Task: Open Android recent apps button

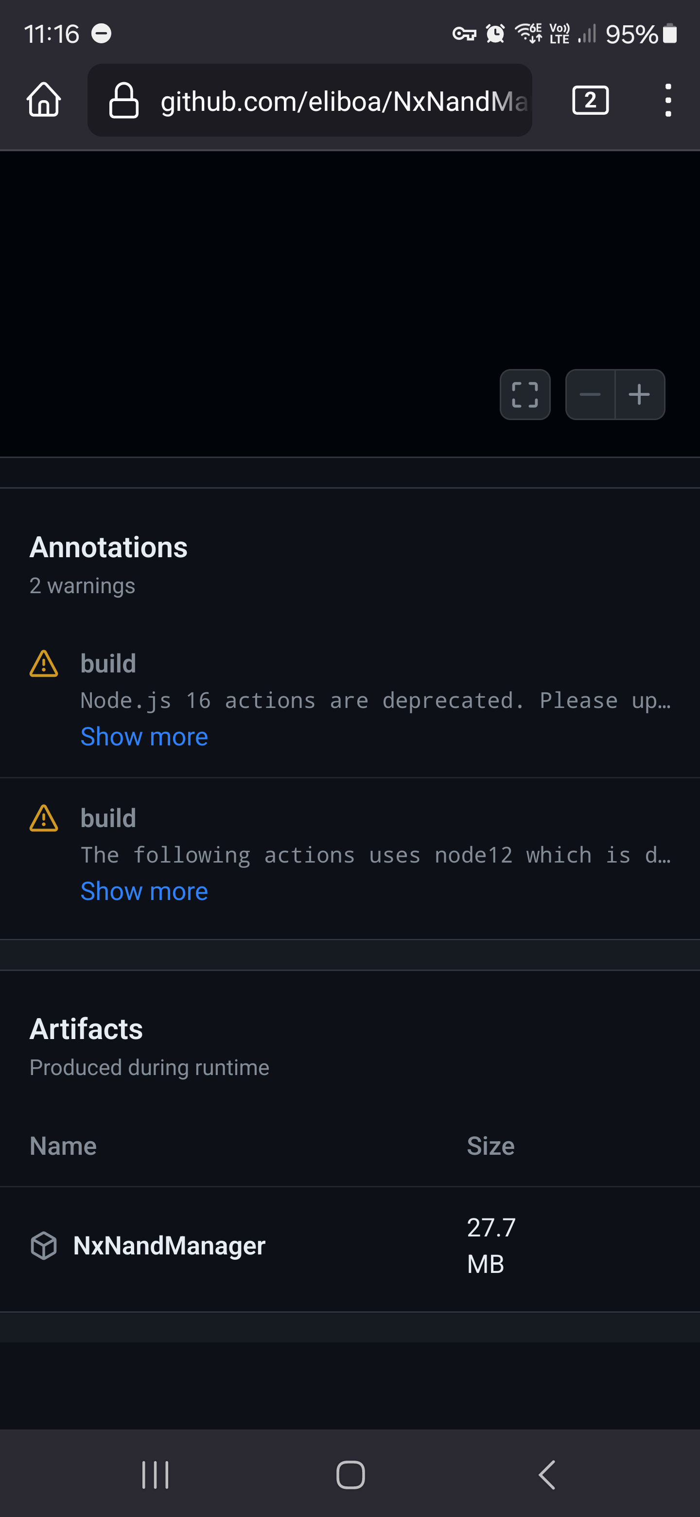Action: tap(156, 1475)
